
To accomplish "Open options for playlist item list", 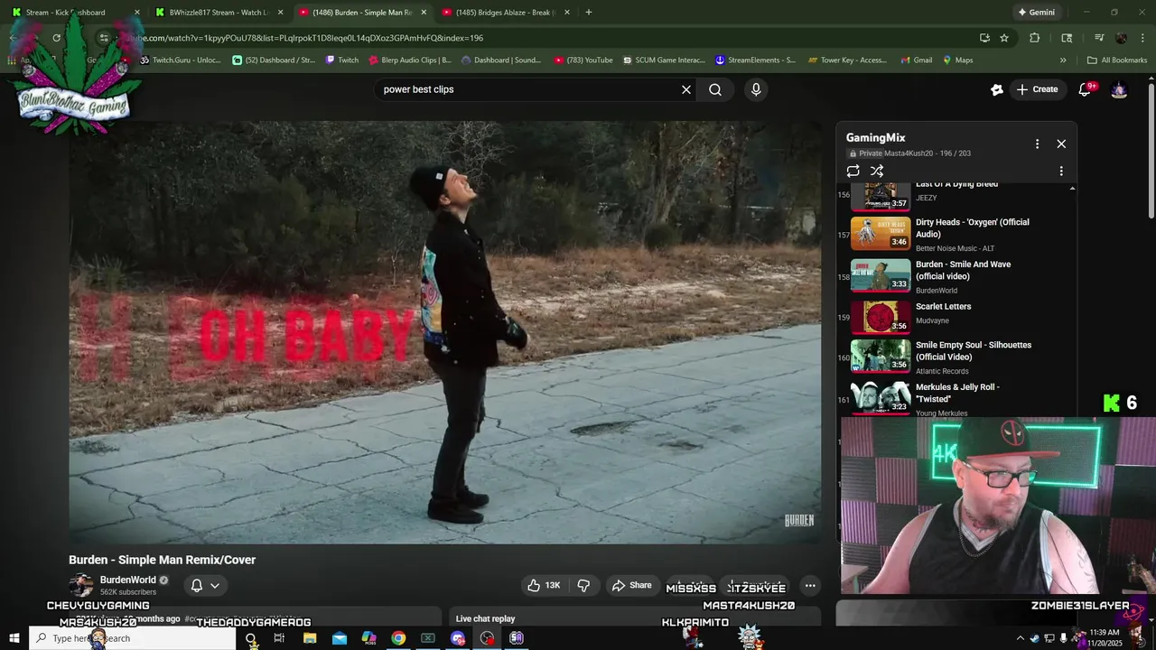I will [1061, 171].
